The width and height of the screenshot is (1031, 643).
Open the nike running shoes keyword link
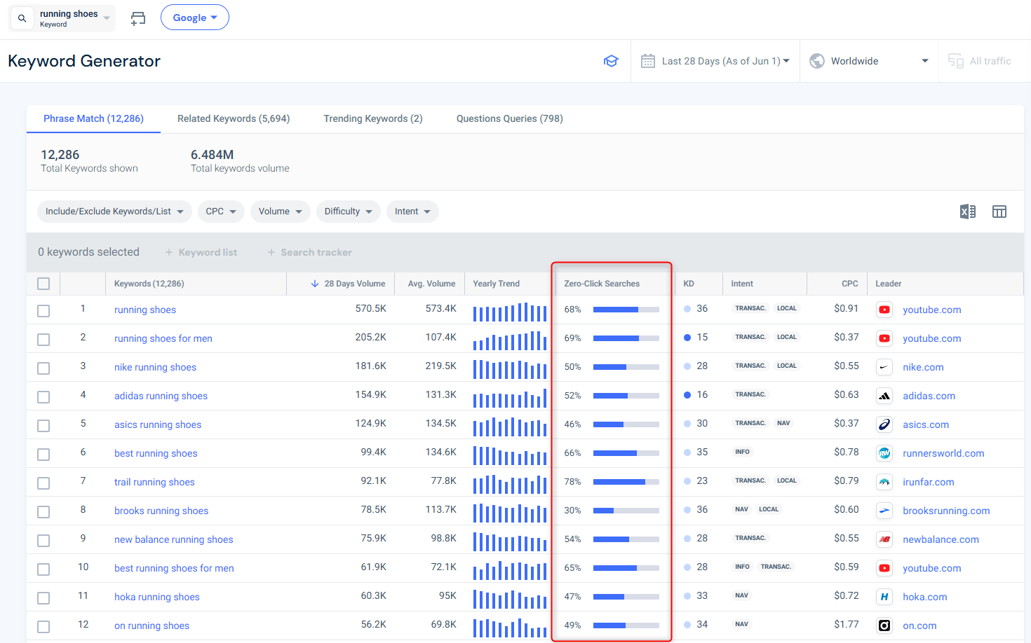(156, 367)
